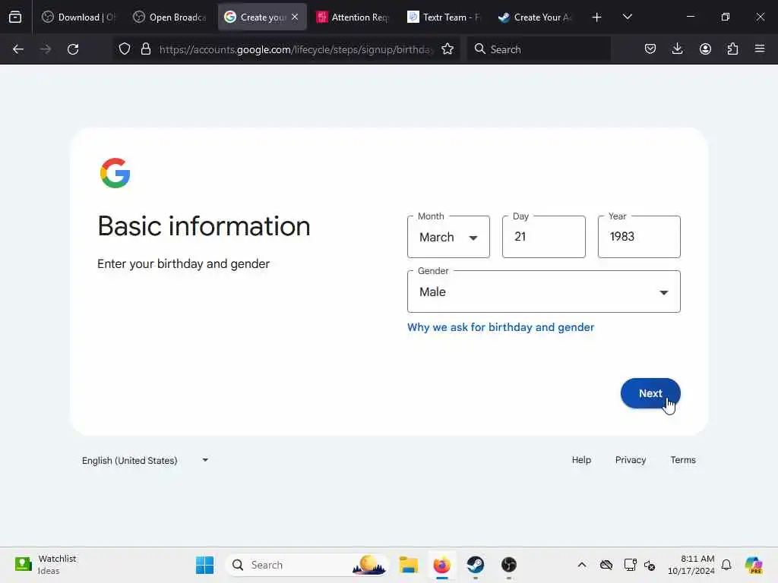Open the notification bell

726,565
